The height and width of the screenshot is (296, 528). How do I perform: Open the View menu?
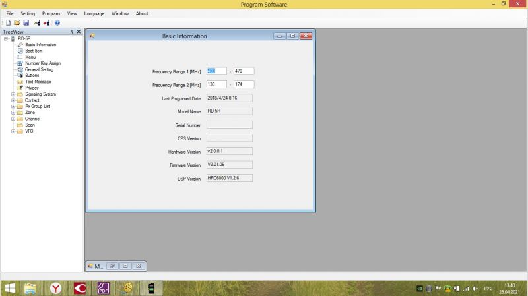tap(72, 13)
